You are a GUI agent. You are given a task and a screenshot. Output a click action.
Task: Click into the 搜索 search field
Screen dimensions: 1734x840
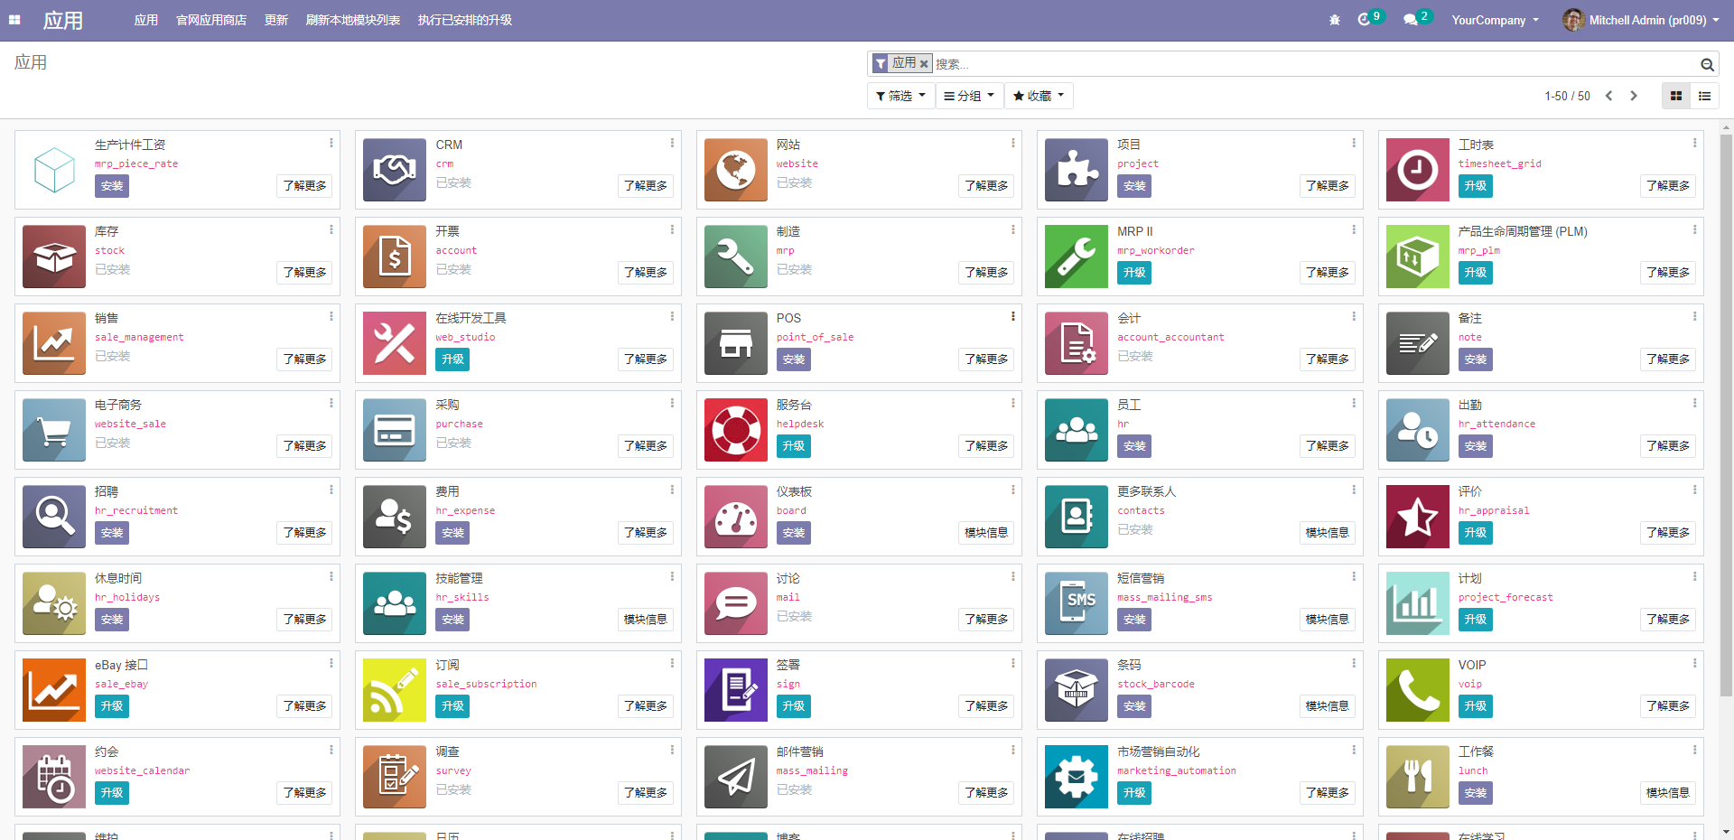click(x=1314, y=64)
